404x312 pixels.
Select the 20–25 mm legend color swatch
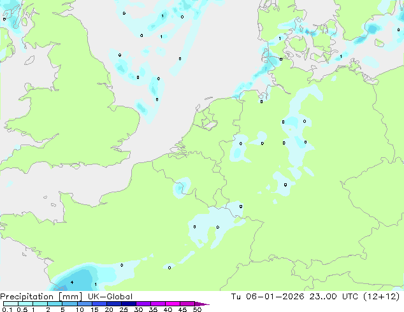pyautogui.click(x=113, y=304)
